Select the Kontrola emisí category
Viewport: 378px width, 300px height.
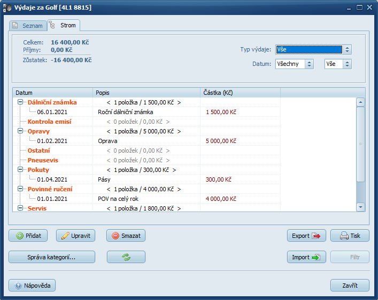coord(49,122)
